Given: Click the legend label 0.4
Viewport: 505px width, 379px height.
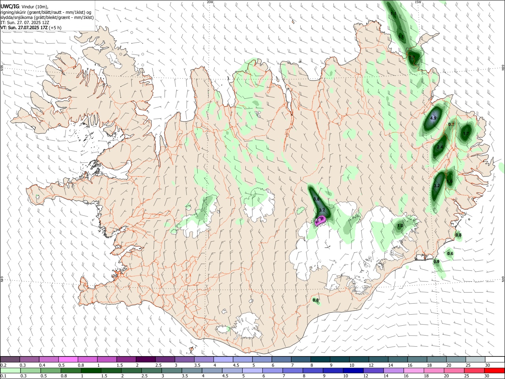Looking at the screenshot, I should (42, 365).
